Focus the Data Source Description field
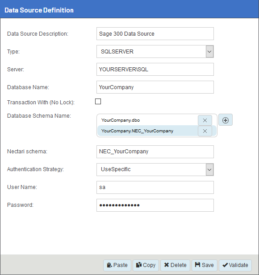This screenshot has width=259, height=275. (x=155, y=34)
